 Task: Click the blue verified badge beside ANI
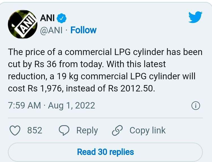pyautogui.click(x=62, y=18)
